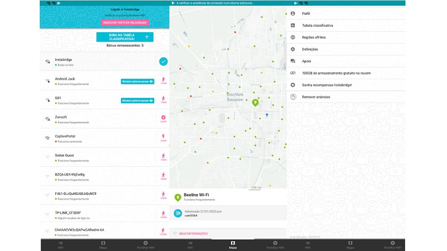This screenshot has height=251, width=447.
Task: Tap the Bischkek city label on the map
Action: tap(235, 96)
